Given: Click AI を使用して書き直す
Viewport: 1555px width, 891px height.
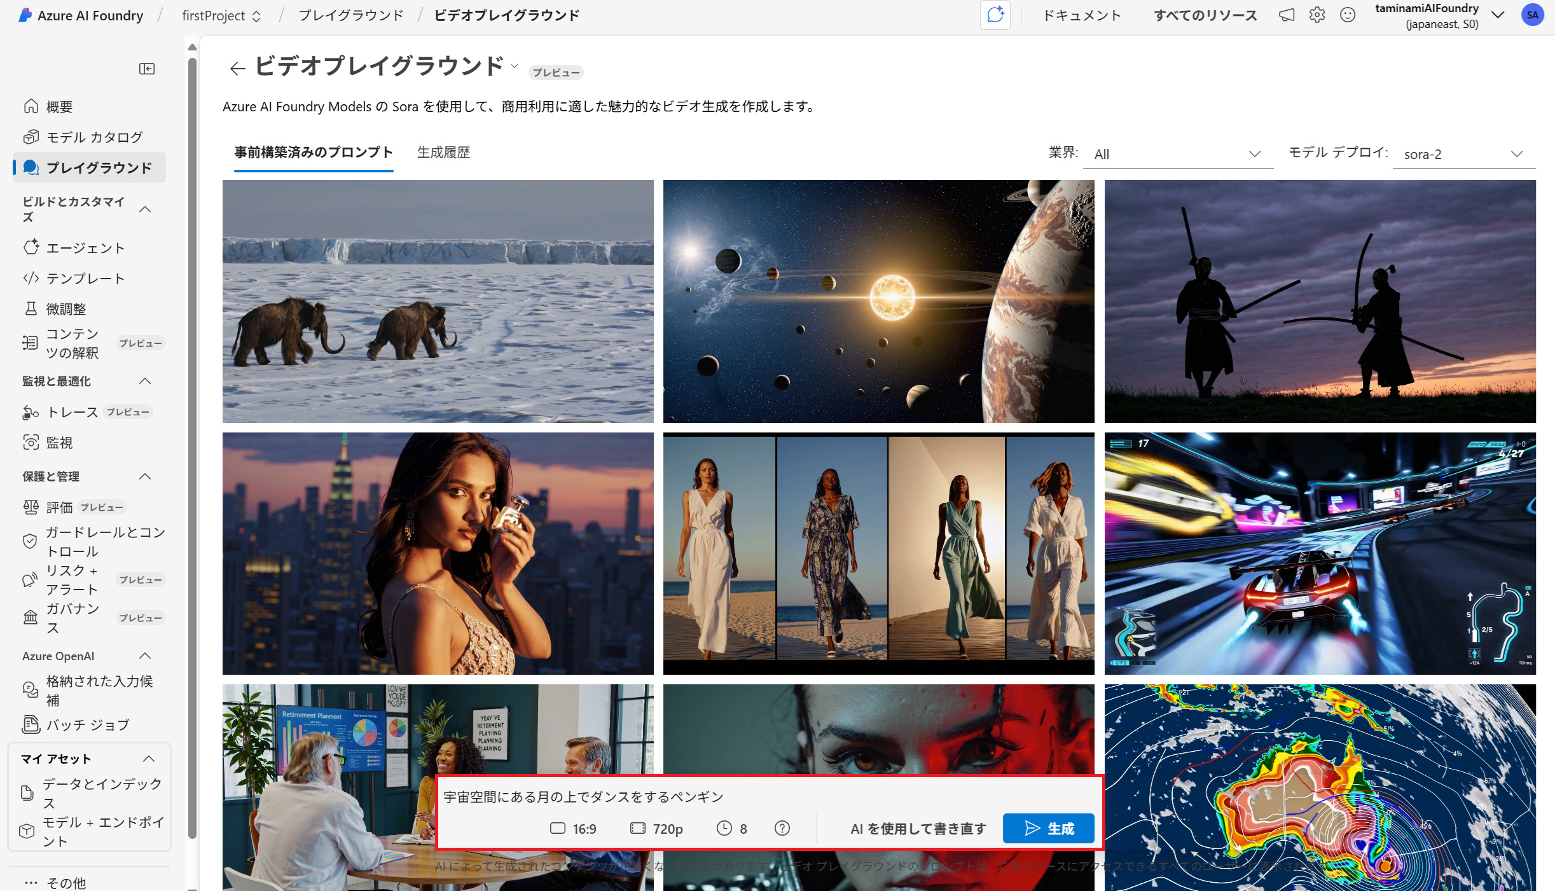Looking at the screenshot, I should [x=918, y=828].
